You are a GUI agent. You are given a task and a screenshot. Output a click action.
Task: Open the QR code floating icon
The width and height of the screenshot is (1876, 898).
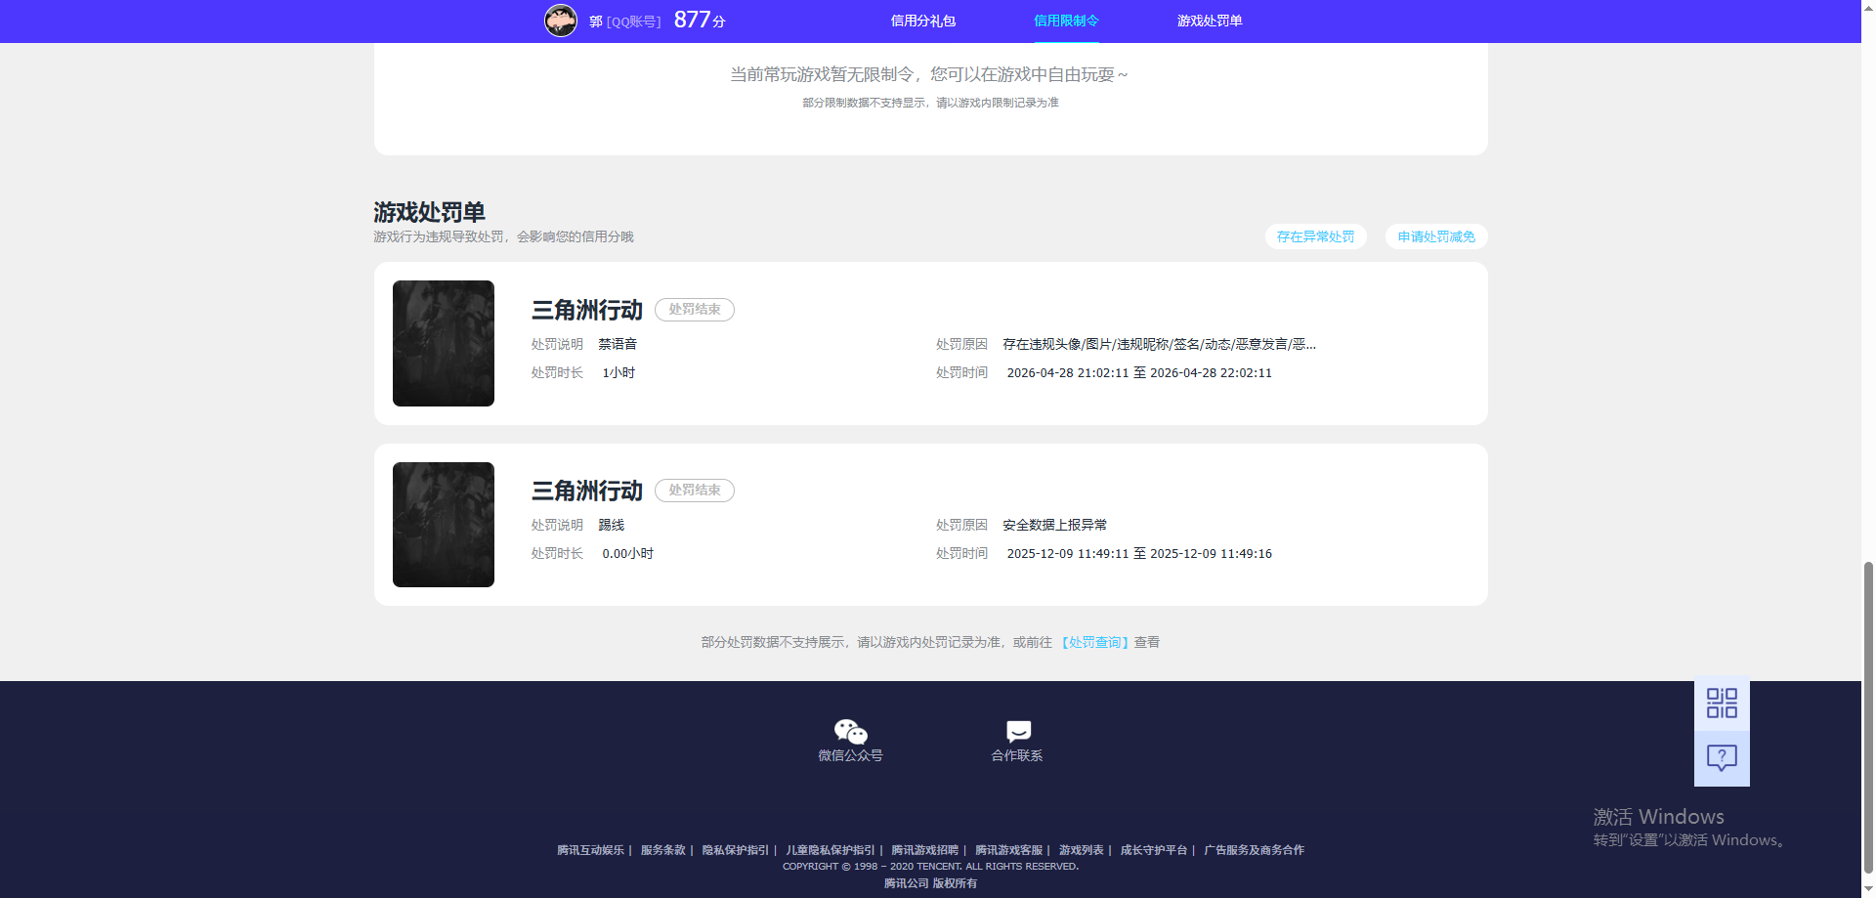click(x=1722, y=704)
